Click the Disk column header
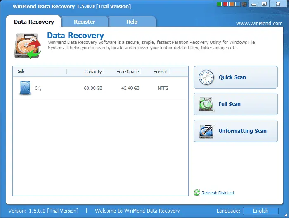 [40, 72]
